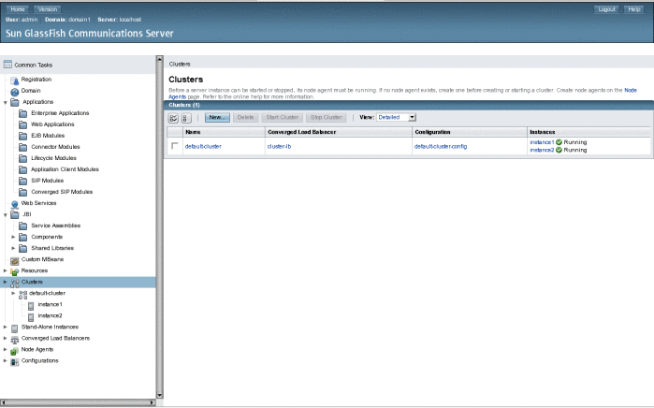Click the Node Agents icon
This screenshot has width=654, height=408.
(x=15, y=350)
